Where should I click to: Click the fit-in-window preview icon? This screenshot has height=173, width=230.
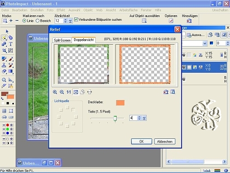coord(76,92)
